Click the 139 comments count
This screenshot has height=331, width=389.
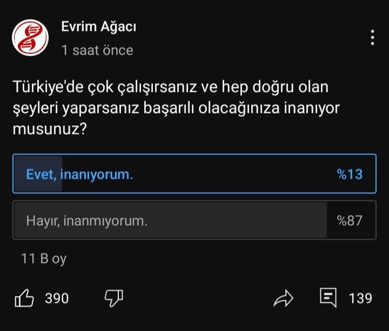pyautogui.click(x=360, y=298)
